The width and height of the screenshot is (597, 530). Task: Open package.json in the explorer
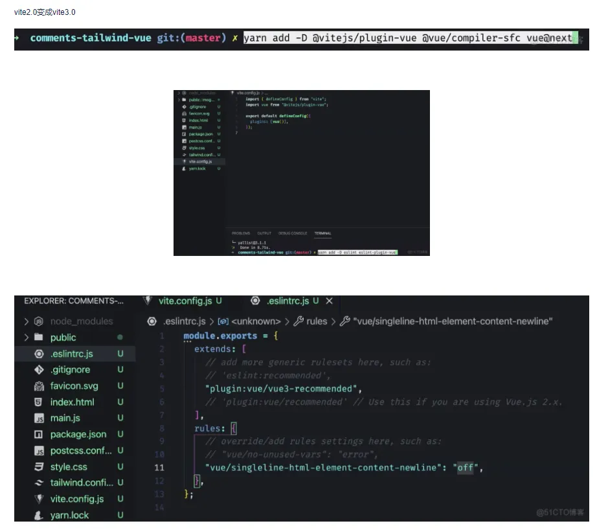[x=78, y=434]
